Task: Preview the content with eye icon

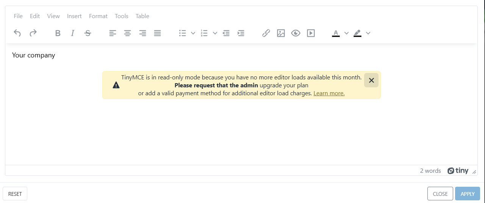Action: (296, 33)
